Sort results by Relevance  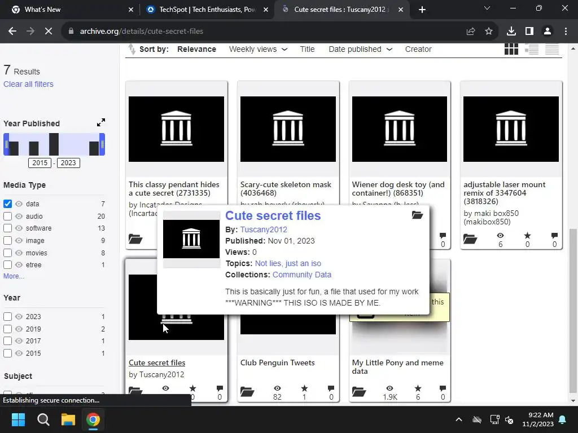(x=196, y=50)
